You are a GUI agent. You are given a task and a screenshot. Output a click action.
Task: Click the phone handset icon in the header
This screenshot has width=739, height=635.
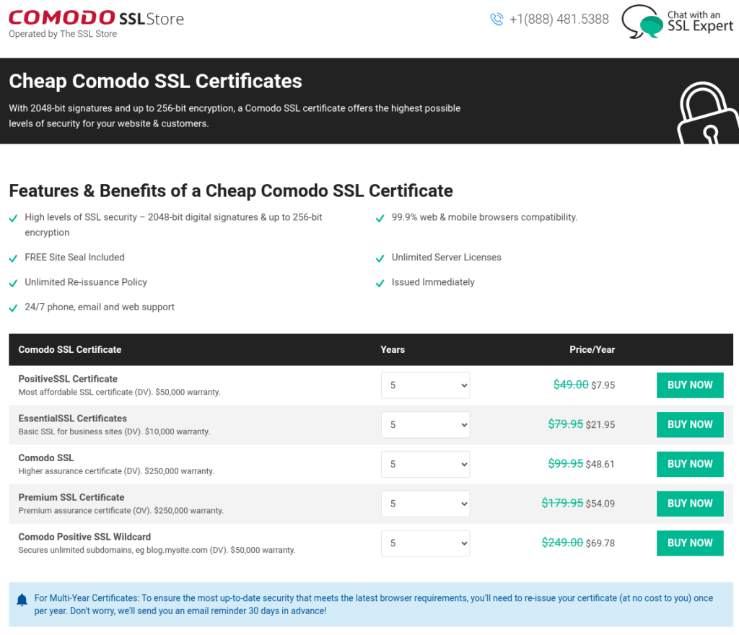click(497, 19)
